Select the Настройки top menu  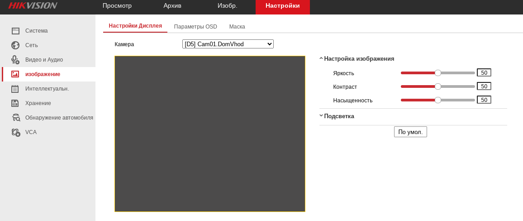pos(282,7)
